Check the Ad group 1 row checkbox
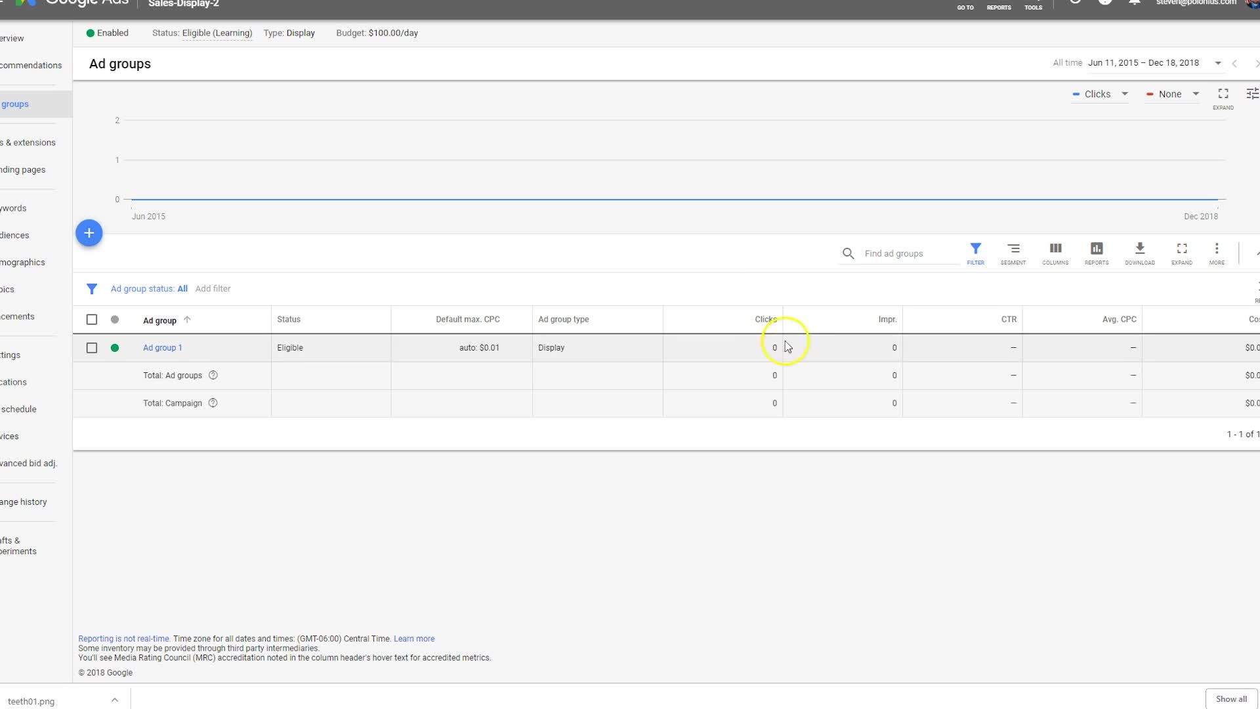This screenshot has width=1260, height=709. [x=92, y=348]
